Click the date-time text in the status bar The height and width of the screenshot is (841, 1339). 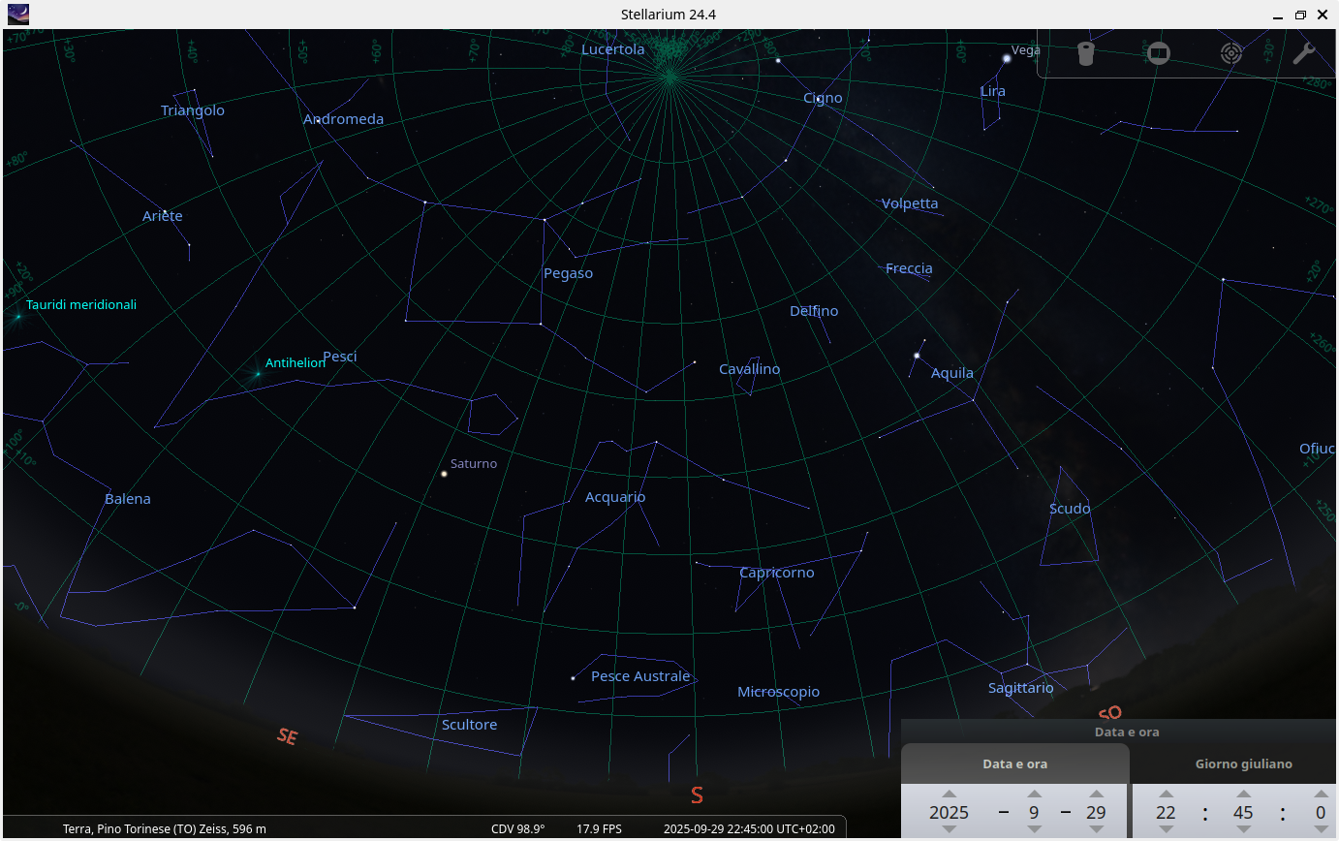tap(748, 828)
